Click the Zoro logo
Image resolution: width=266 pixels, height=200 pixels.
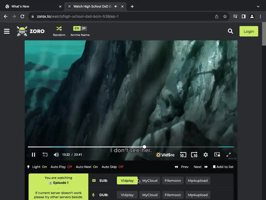[x=31, y=31]
